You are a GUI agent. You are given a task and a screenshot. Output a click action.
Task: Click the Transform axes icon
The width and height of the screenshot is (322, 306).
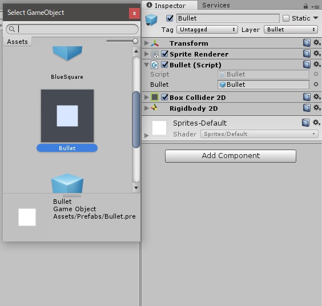point(155,43)
